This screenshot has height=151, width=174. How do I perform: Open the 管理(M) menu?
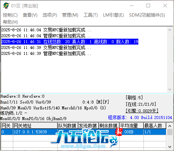click(x=70, y=15)
